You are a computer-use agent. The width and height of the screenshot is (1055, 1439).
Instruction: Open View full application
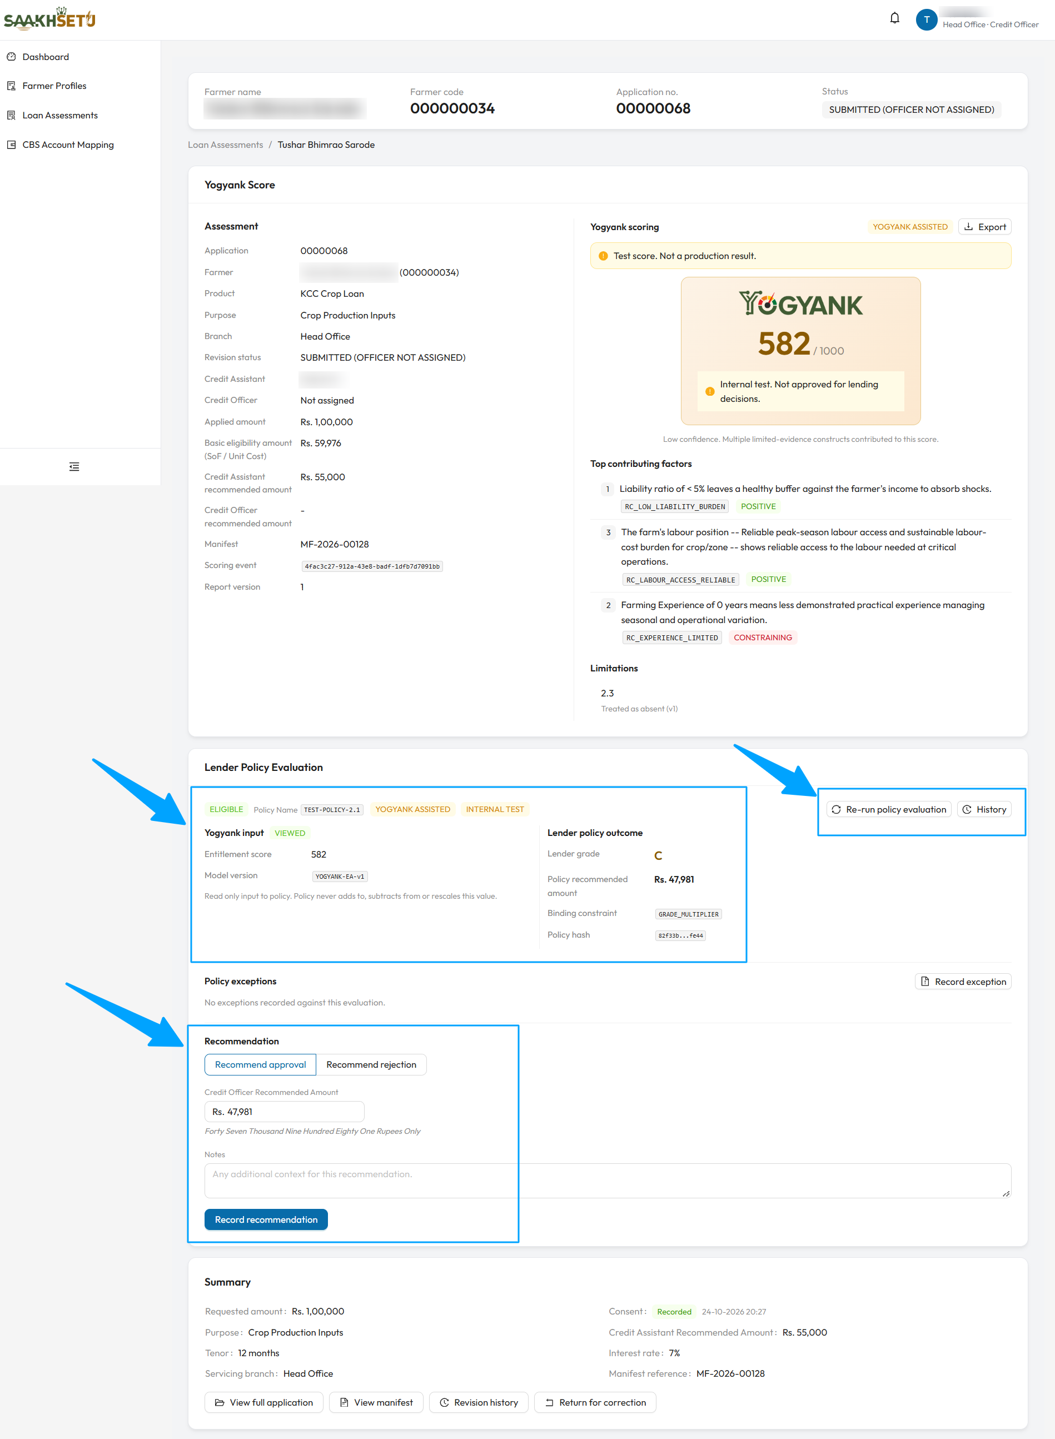263,1403
